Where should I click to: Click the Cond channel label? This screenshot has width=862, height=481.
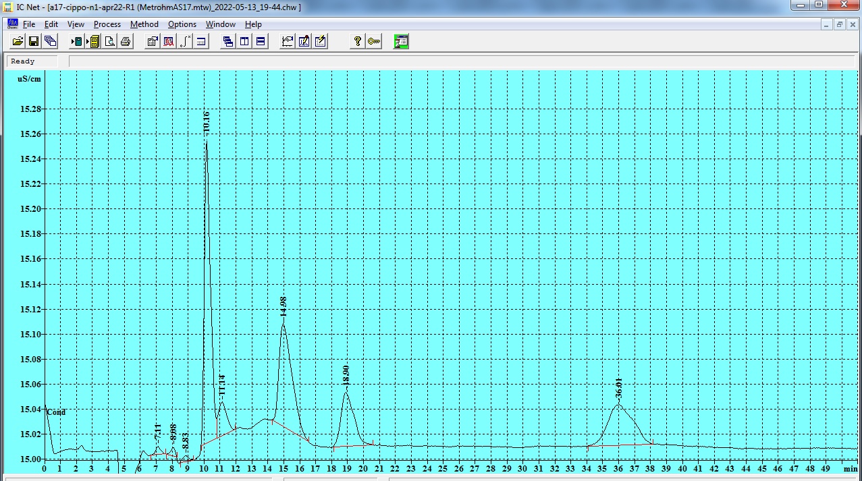tap(57, 412)
